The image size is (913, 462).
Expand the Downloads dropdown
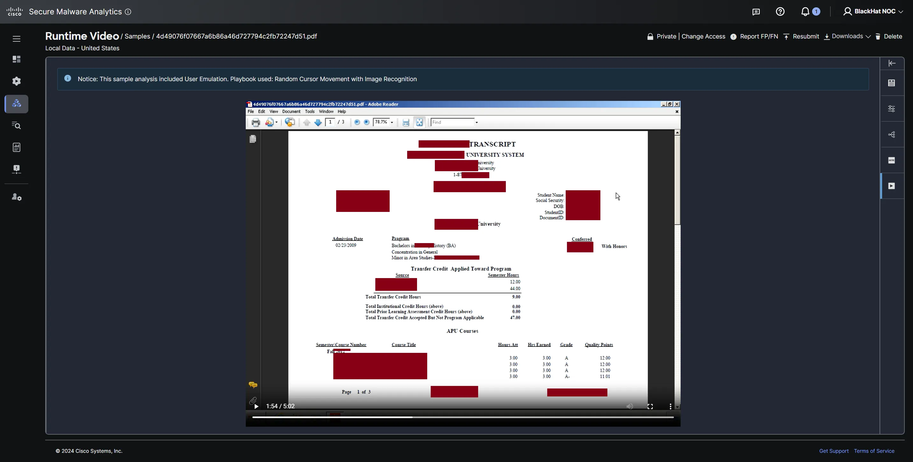847,37
